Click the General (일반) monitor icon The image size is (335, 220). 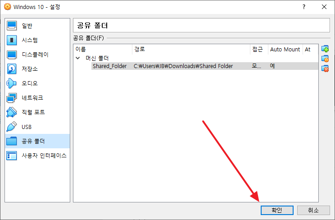tap(12, 25)
